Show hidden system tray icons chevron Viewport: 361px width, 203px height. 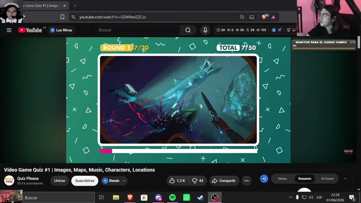[290, 197]
